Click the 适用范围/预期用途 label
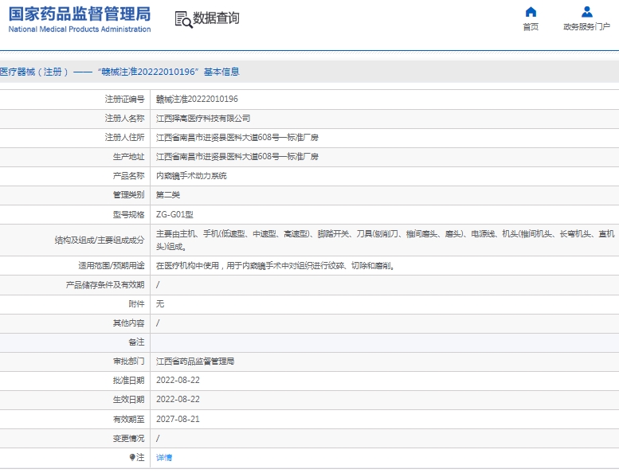Screen dimensions: 619x473 (112, 265)
